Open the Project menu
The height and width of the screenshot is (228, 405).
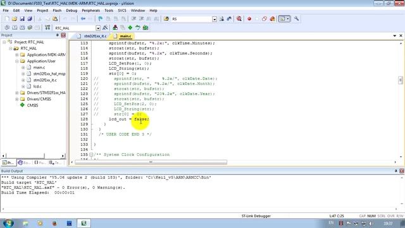(42, 10)
